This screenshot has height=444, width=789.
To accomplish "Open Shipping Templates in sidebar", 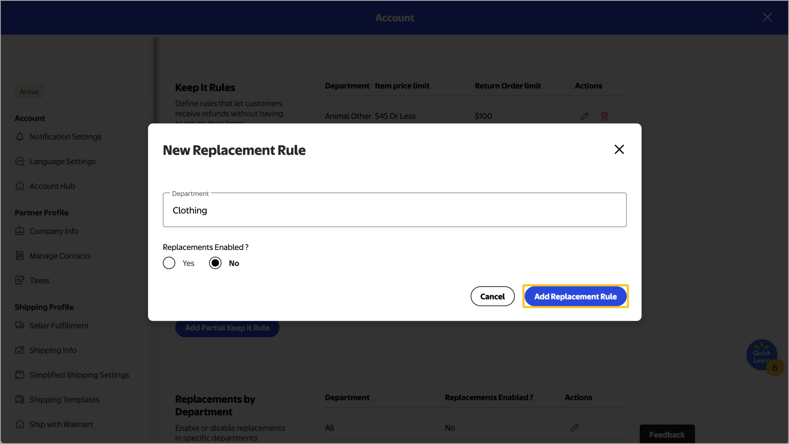I will pos(64,400).
